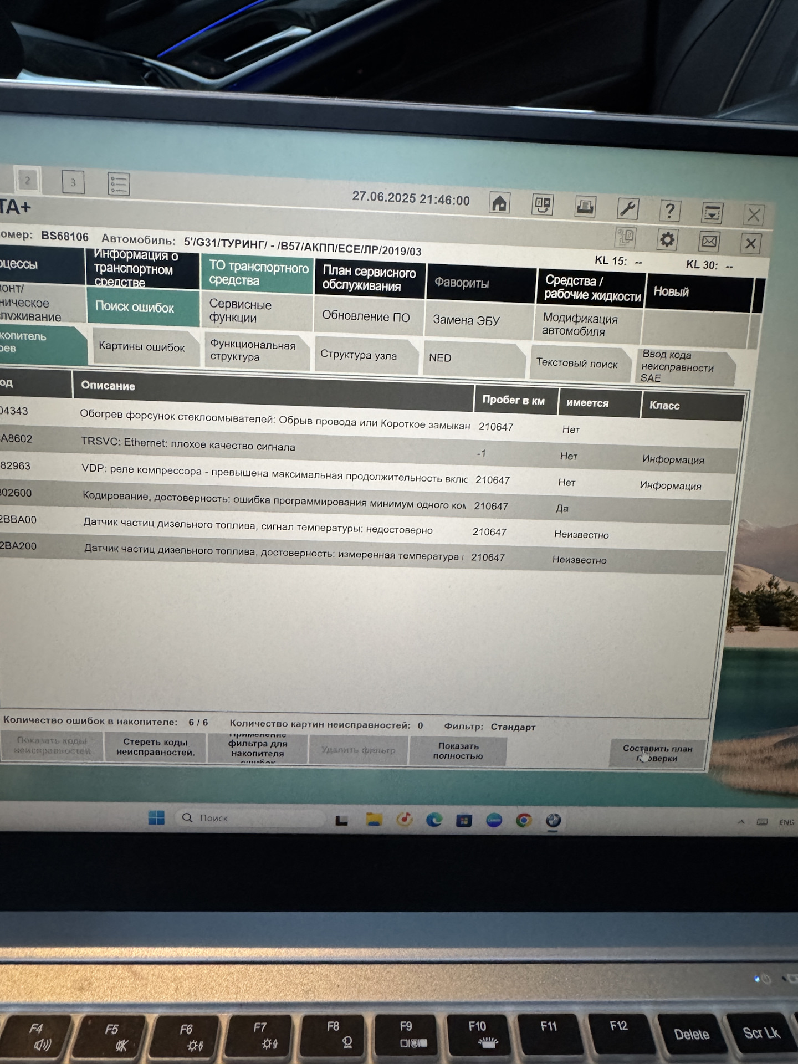This screenshot has width=798, height=1064.
Task: Open the «Текстовый поиск» tab
Action: 576,364
